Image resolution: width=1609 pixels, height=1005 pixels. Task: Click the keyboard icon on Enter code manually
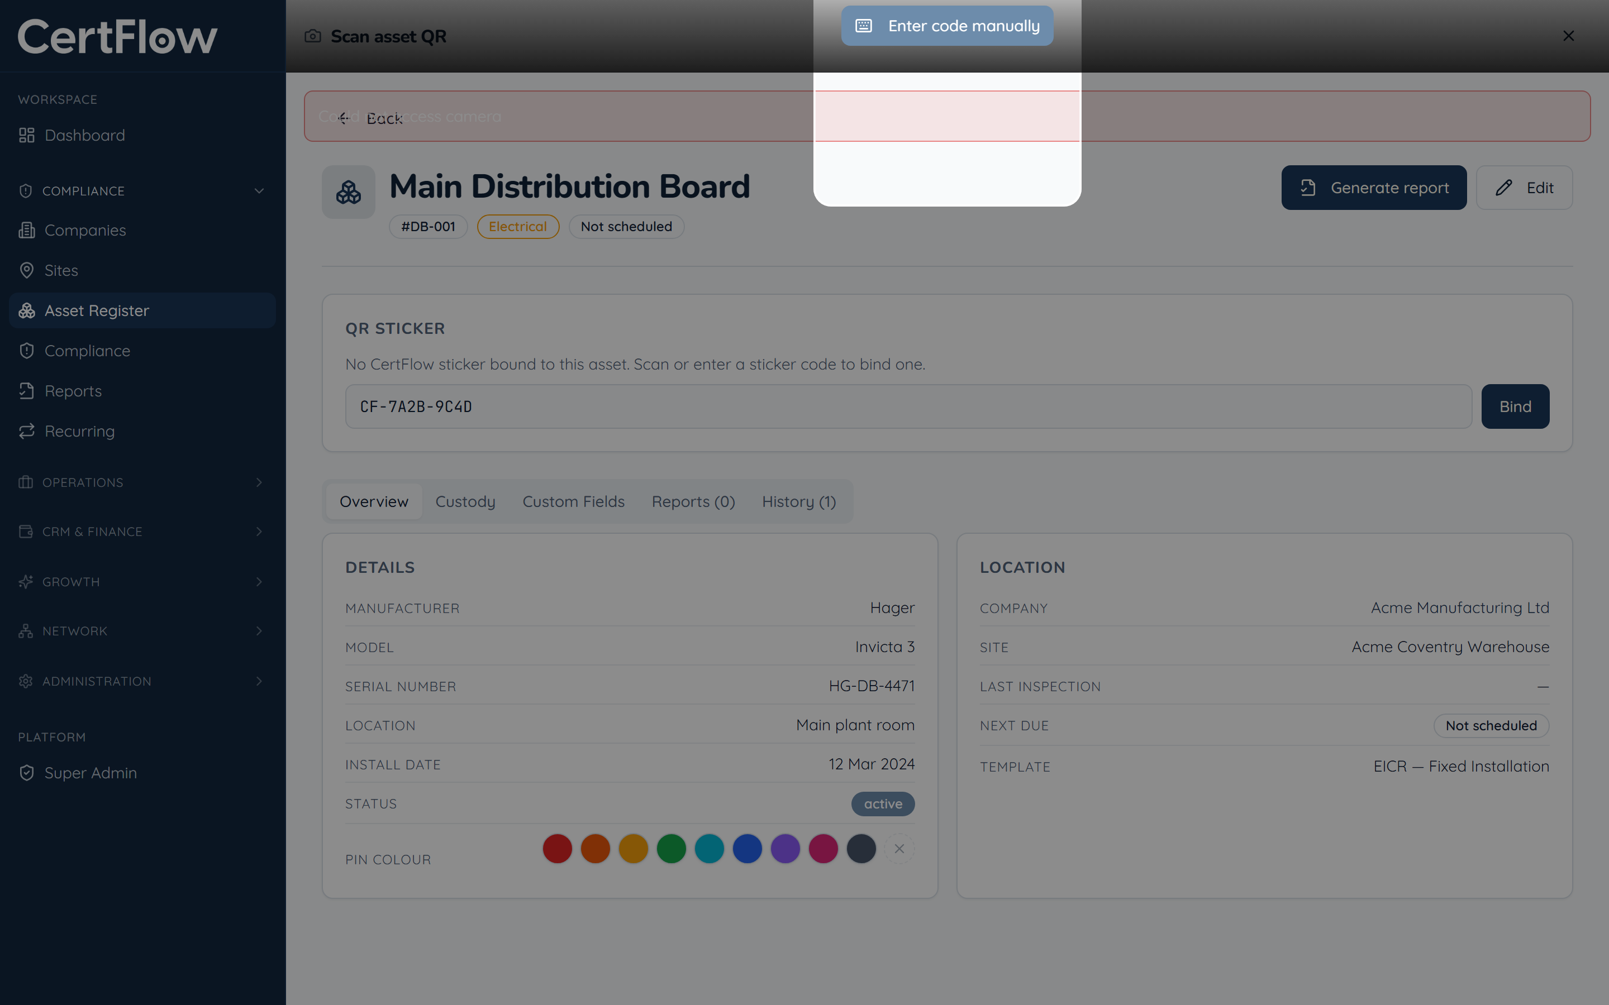click(864, 26)
